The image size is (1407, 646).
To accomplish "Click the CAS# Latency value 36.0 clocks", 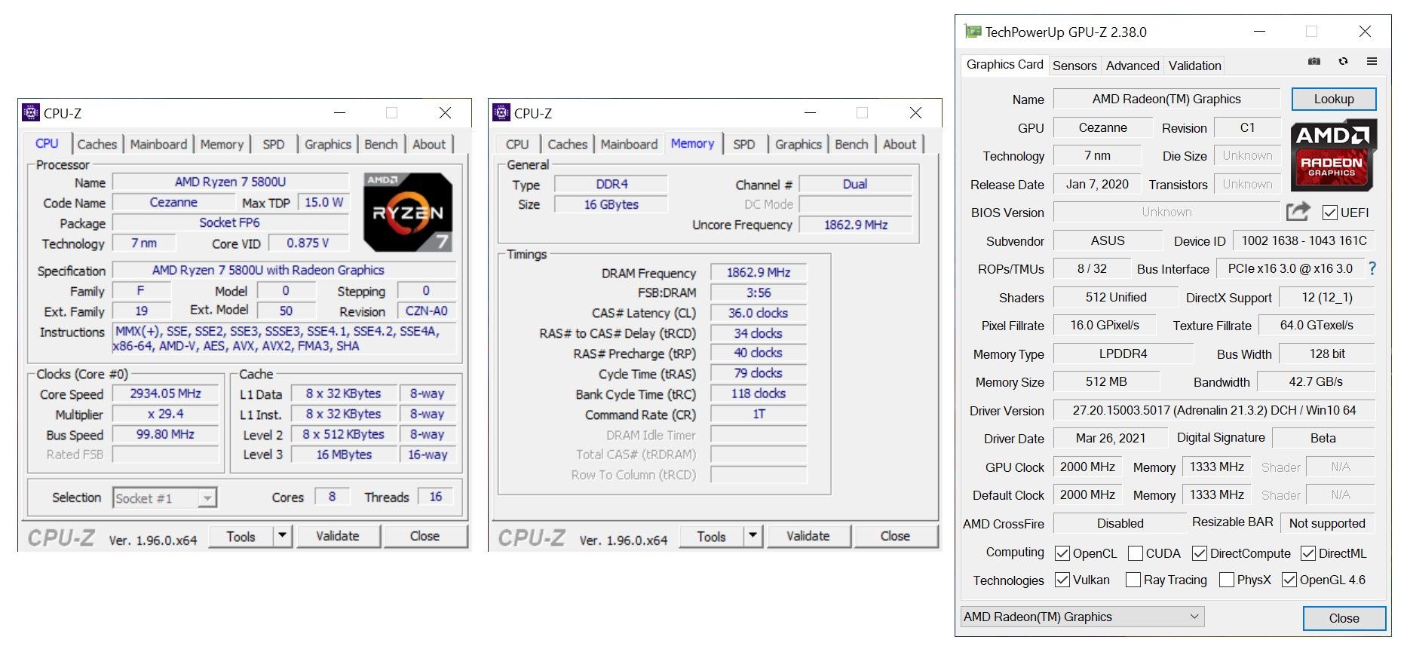I will 759,313.
